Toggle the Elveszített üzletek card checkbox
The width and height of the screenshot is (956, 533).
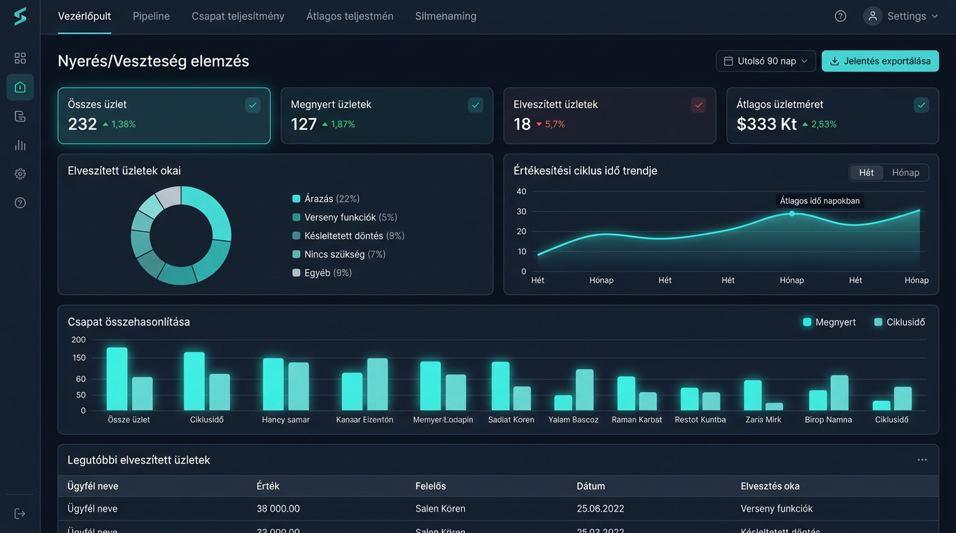point(699,105)
